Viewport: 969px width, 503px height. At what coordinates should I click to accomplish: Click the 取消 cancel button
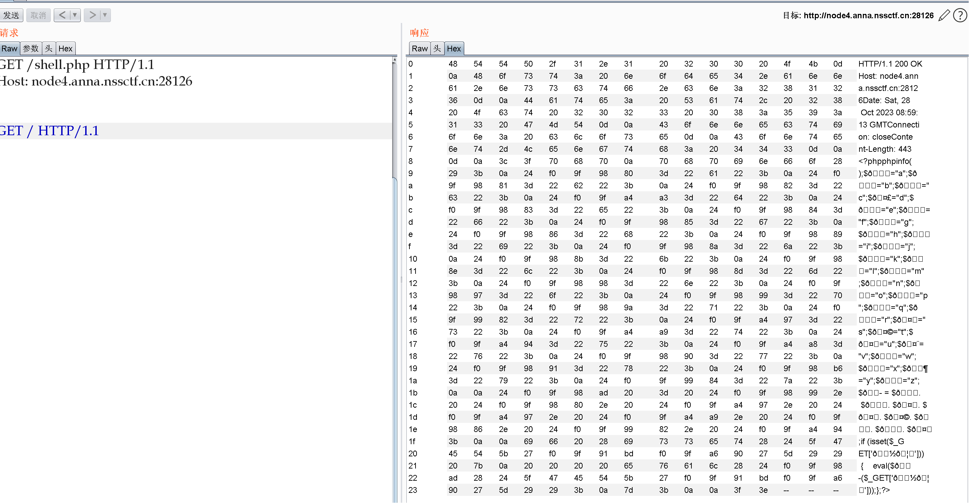tap(38, 15)
